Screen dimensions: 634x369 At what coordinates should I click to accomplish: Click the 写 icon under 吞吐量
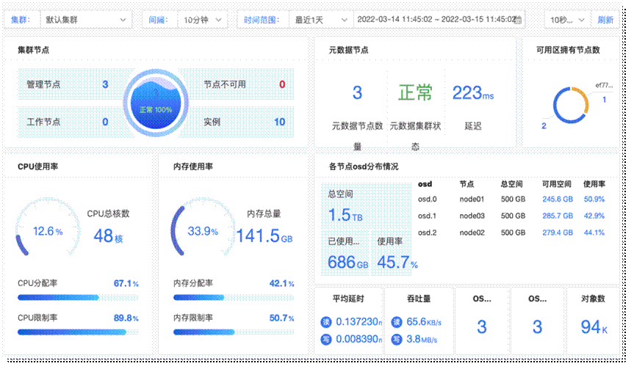click(397, 339)
